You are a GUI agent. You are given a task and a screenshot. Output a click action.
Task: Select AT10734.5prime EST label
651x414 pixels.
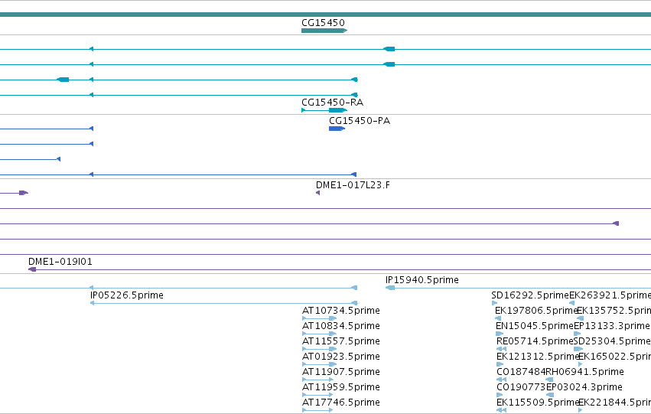tap(341, 311)
